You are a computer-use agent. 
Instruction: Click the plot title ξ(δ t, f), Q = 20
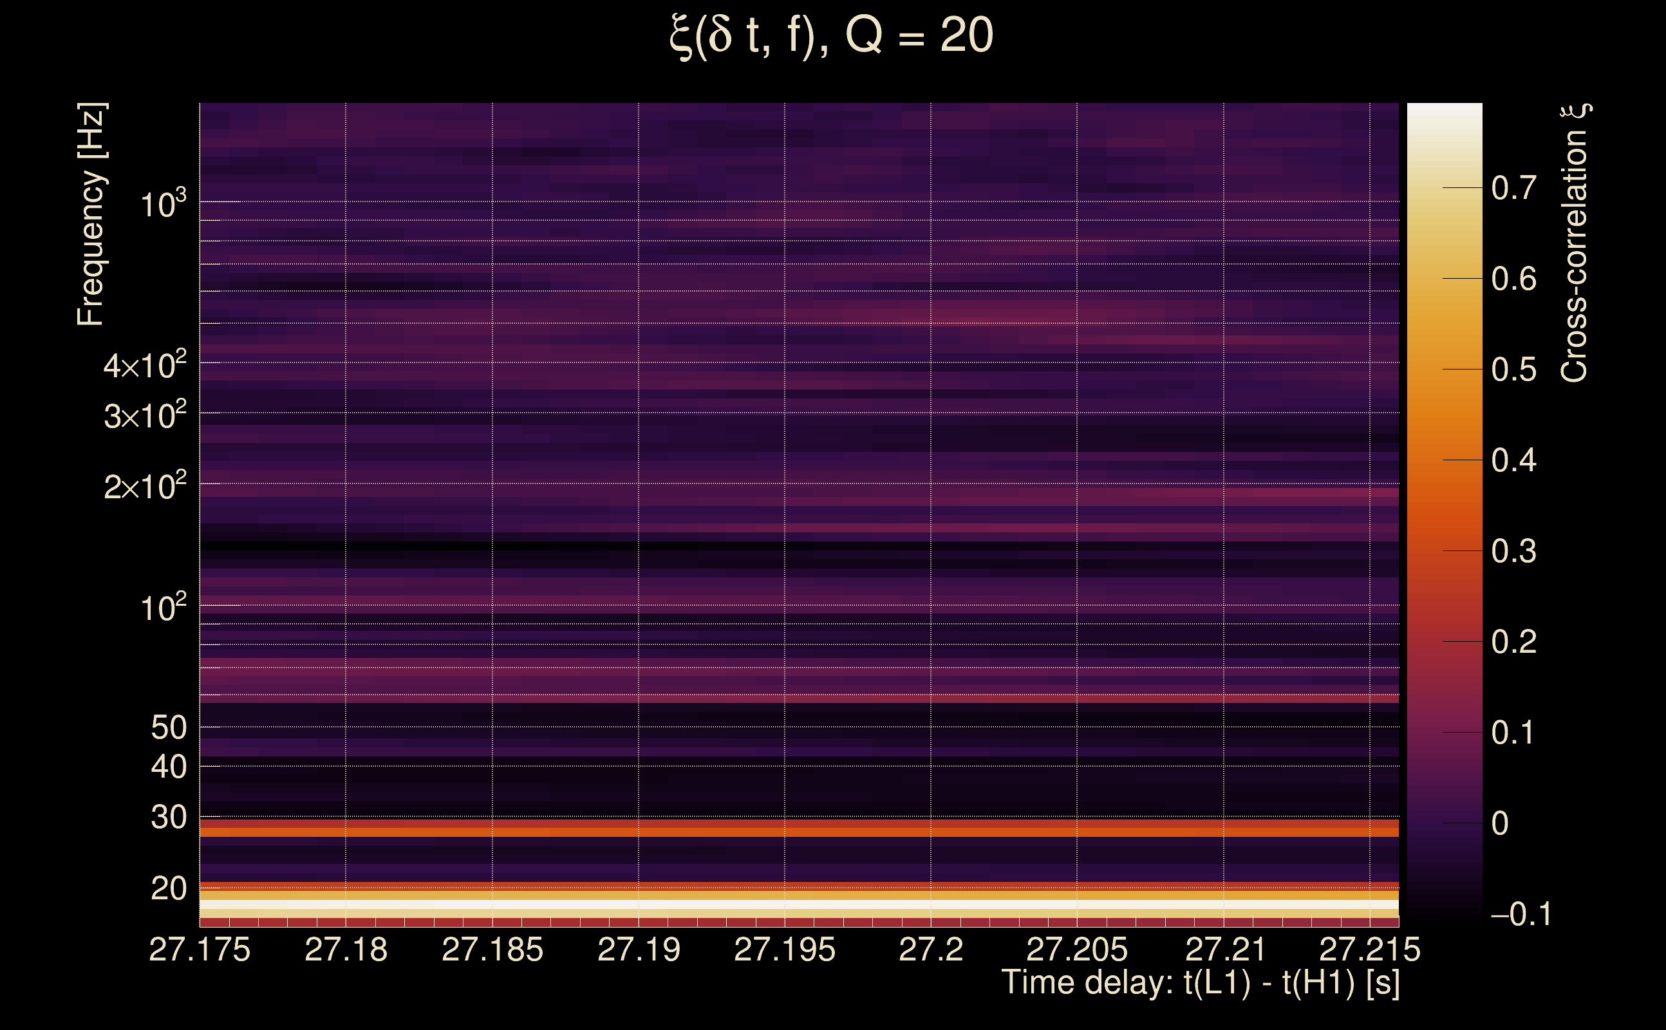tap(832, 35)
